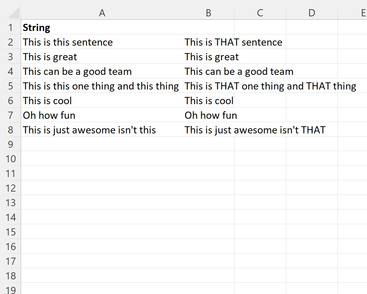Select cell B5 with two THAT words
The width and height of the screenshot is (367, 294).
click(208, 86)
